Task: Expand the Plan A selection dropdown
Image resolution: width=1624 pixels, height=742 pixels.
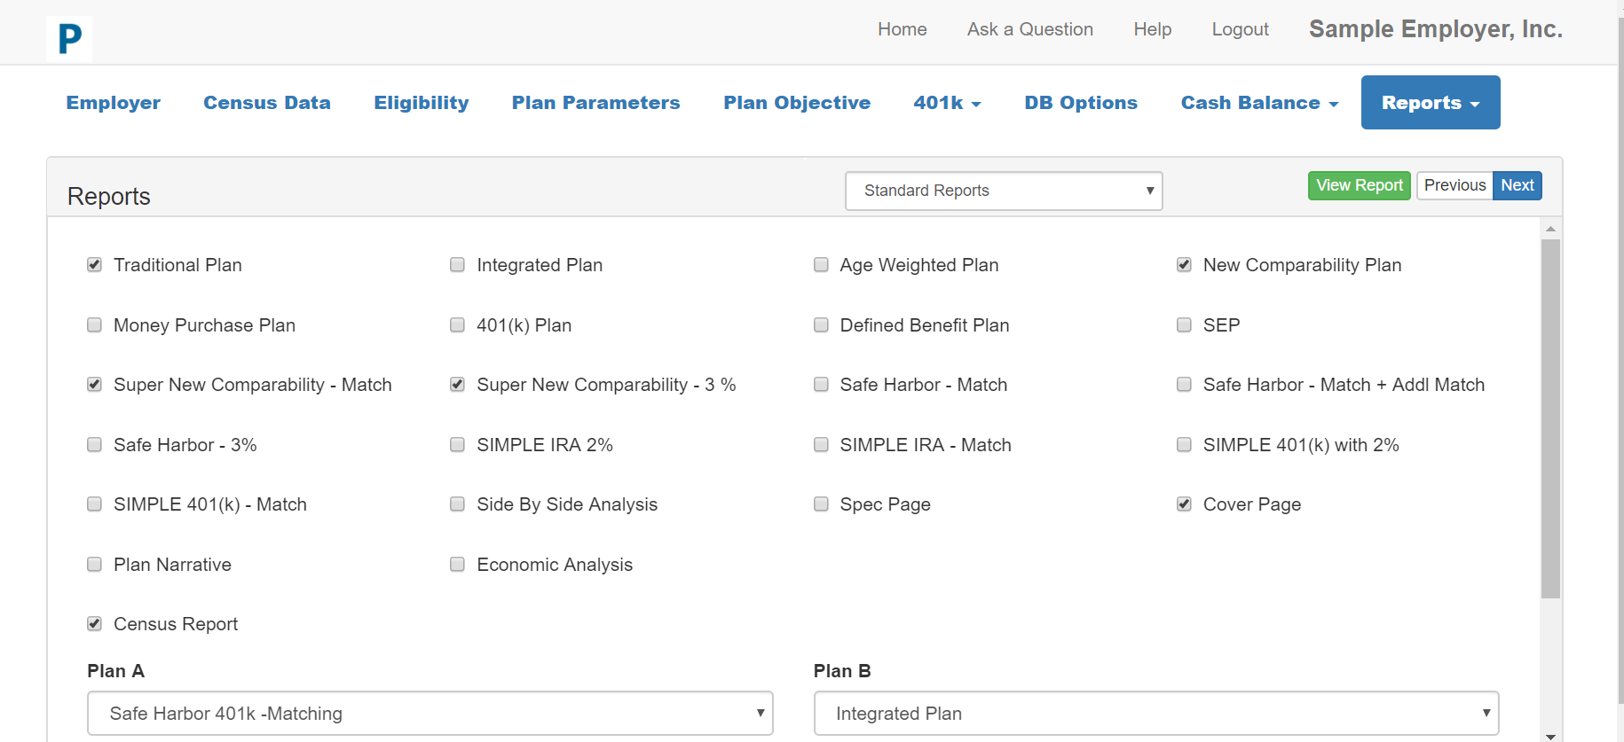Action: (430, 714)
